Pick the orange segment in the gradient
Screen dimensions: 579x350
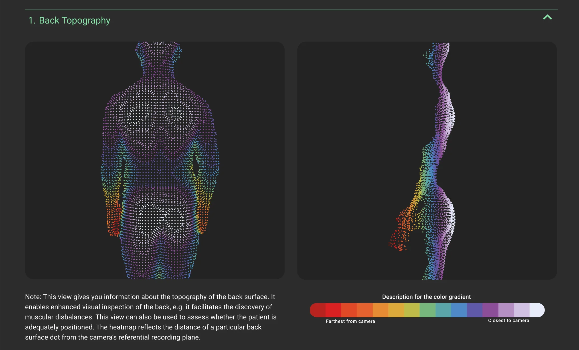(380, 310)
